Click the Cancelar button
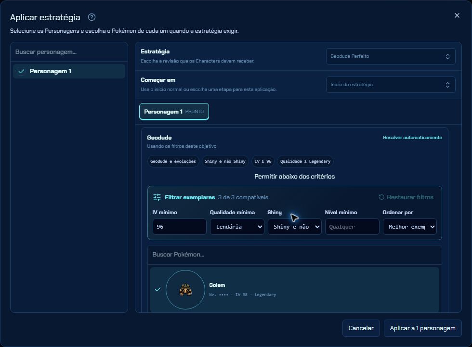The width and height of the screenshot is (472, 347). pos(361,328)
